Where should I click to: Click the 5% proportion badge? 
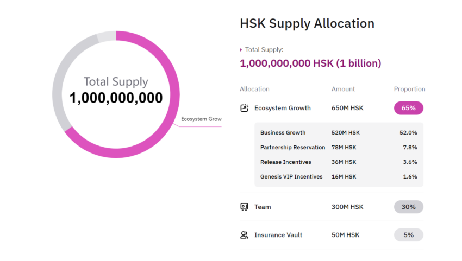408,235
